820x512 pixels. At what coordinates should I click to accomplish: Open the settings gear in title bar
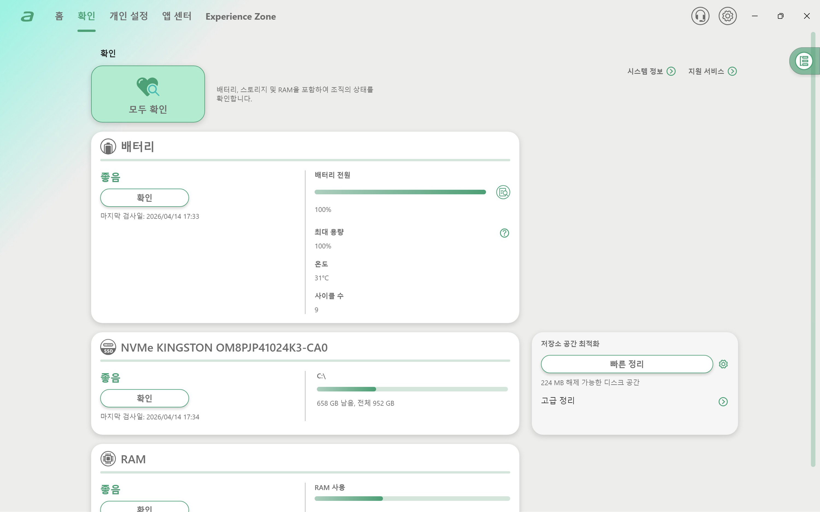(727, 16)
